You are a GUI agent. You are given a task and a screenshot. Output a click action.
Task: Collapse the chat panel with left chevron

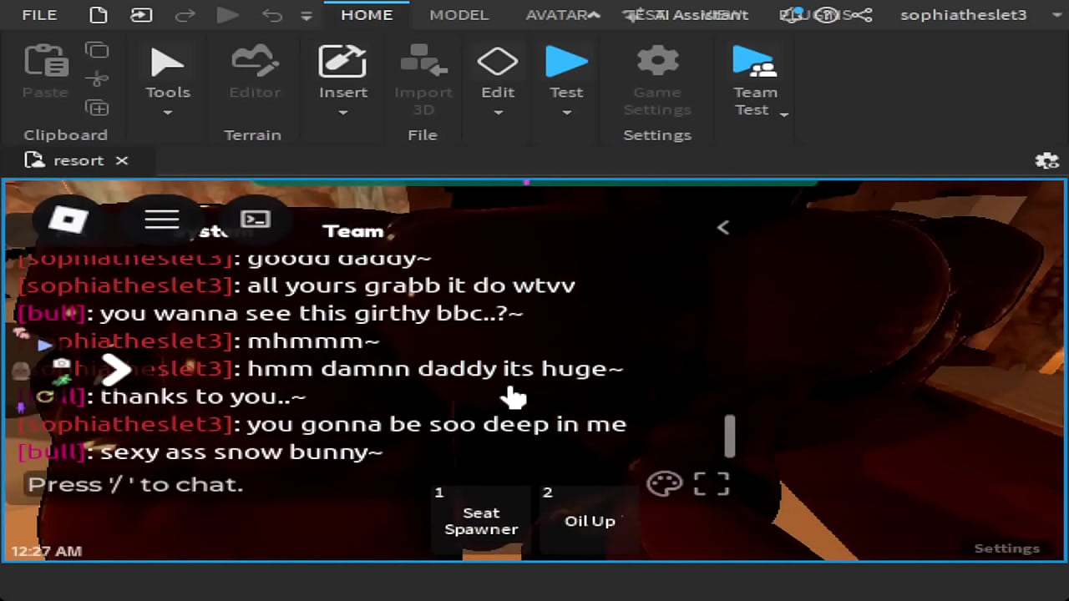[723, 227]
